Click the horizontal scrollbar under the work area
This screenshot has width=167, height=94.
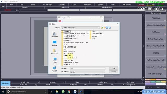pyautogui.click(x=71, y=80)
